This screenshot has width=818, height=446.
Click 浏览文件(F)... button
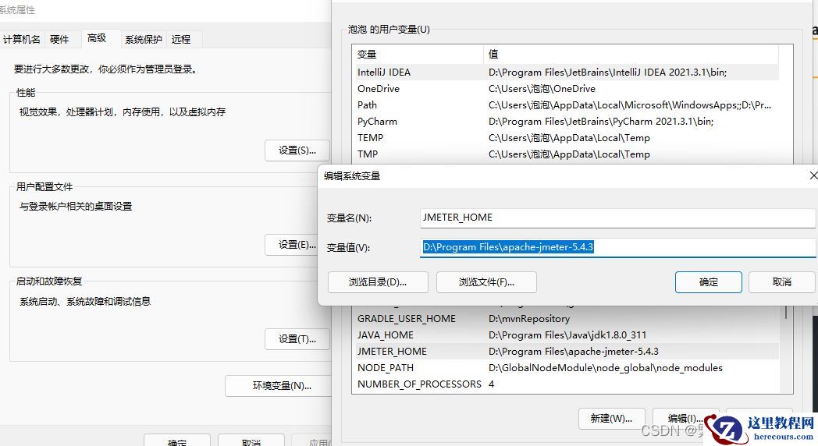coord(486,282)
